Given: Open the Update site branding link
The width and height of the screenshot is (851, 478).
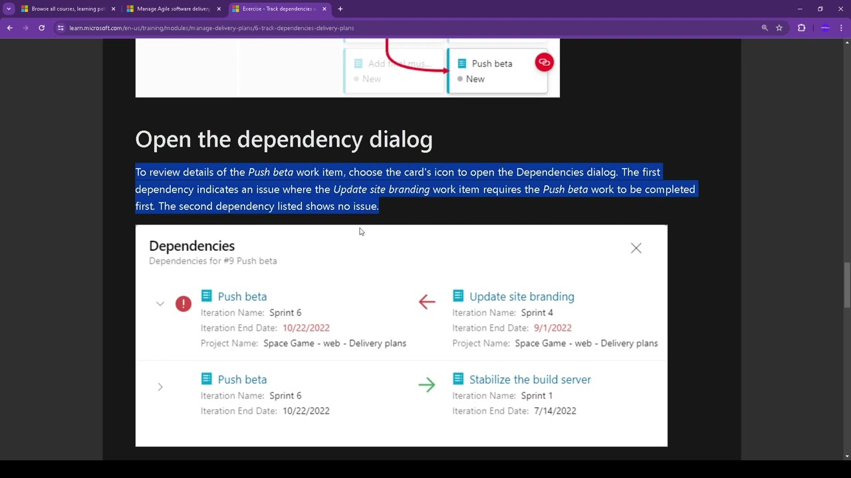Looking at the screenshot, I should (x=522, y=296).
